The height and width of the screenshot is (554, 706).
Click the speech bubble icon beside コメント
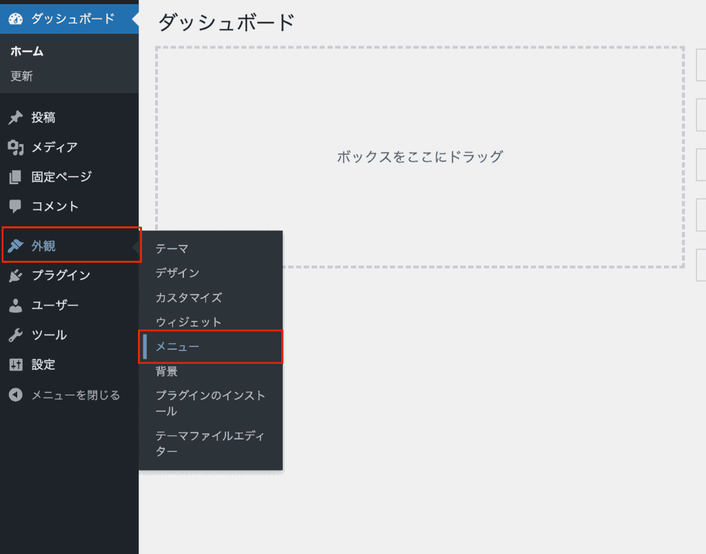16,206
